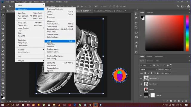
Task: Select the Brush tool
Action: click(x=3, y=44)
